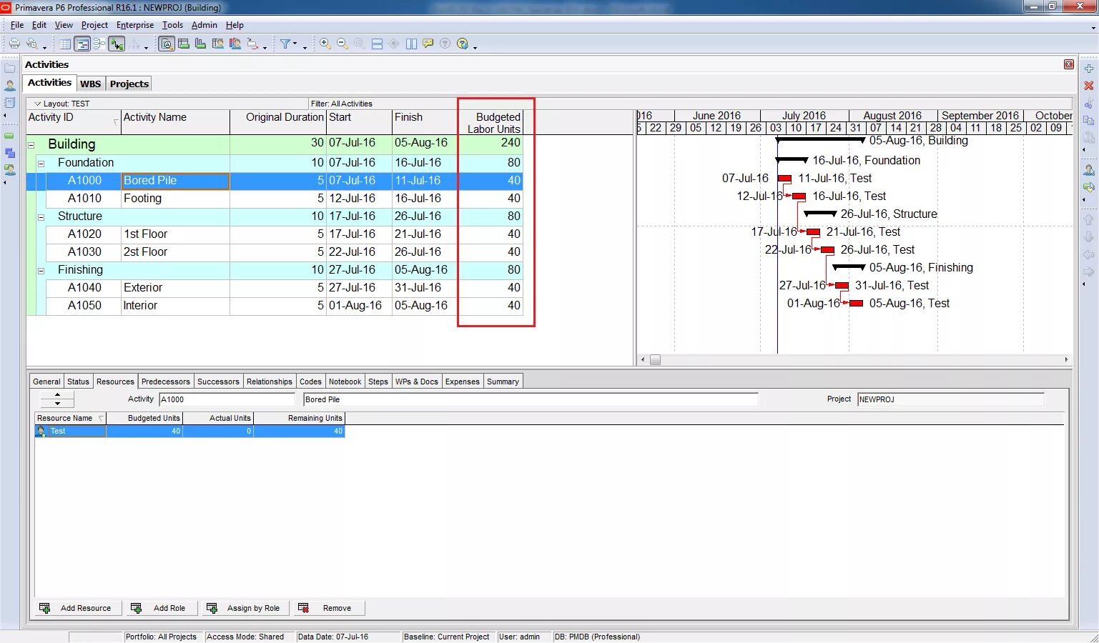Collapse the Building group row
1099x643 pixels.
pyautogui.click(x=31, y=145)
